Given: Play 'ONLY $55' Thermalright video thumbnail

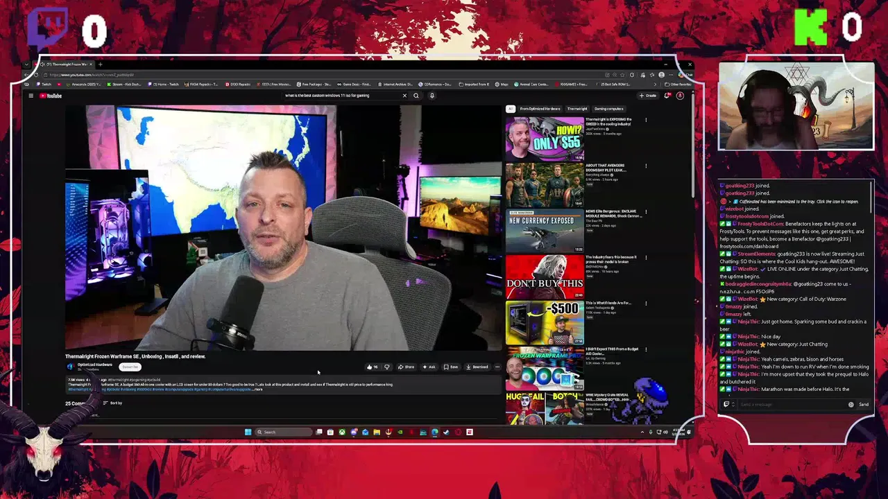Looking at the screenshot, I should [545, 139].
